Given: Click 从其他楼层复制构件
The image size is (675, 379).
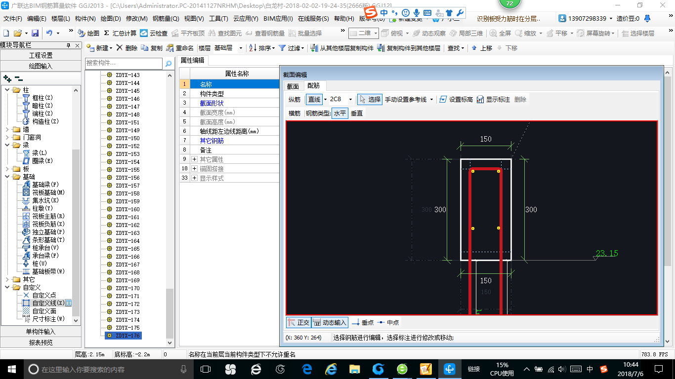Looking at the screenshot, I should coord(342,48).
